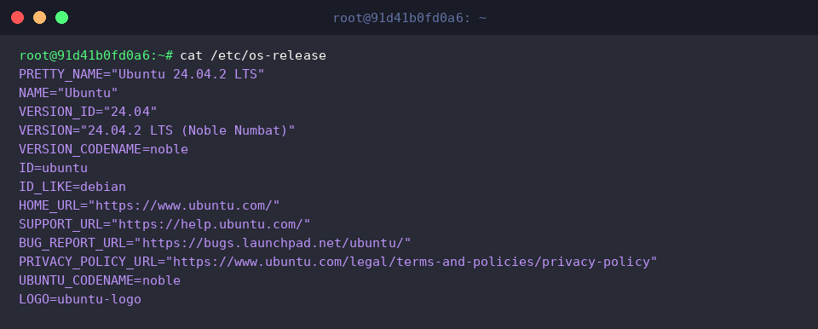Click the window title root@91d41b0fd0a6
818x329 pixels.
(410, 18)
